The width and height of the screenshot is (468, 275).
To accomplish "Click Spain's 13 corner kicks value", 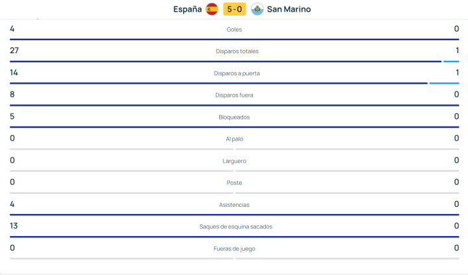I will (14, 226).
